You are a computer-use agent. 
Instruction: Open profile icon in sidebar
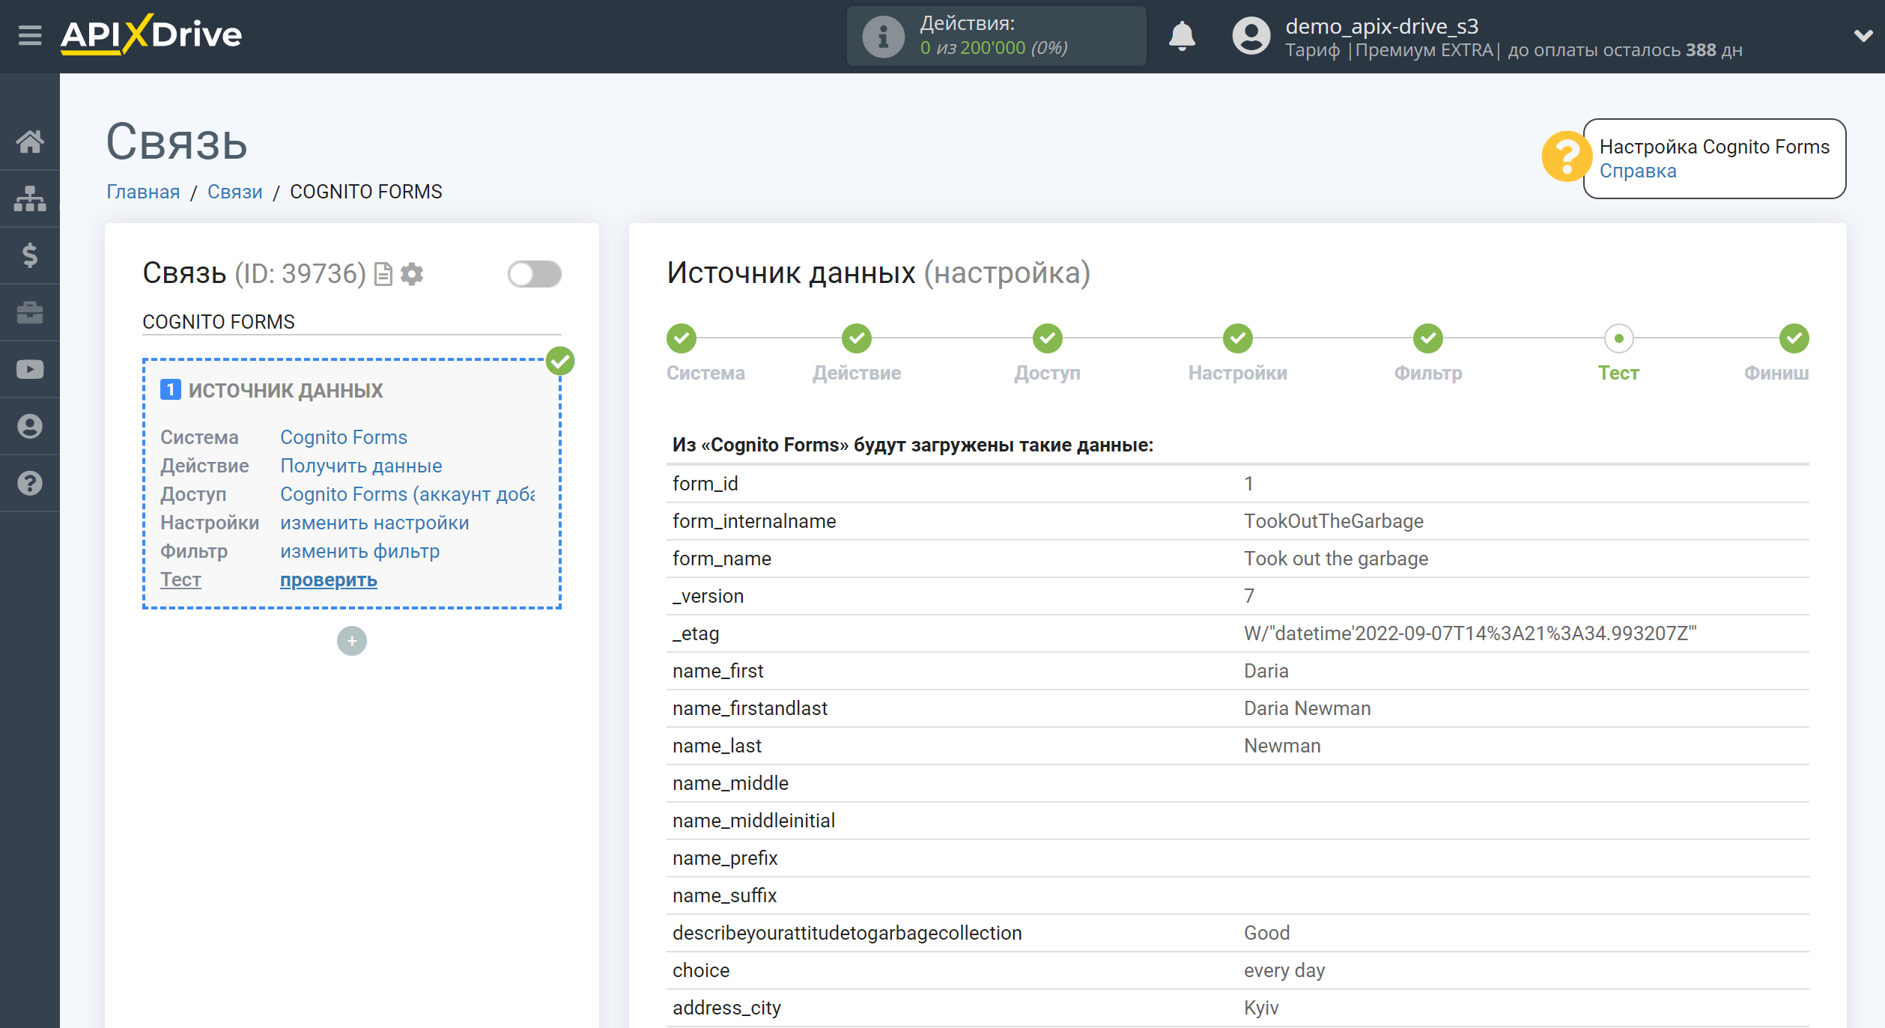(30, 426)
